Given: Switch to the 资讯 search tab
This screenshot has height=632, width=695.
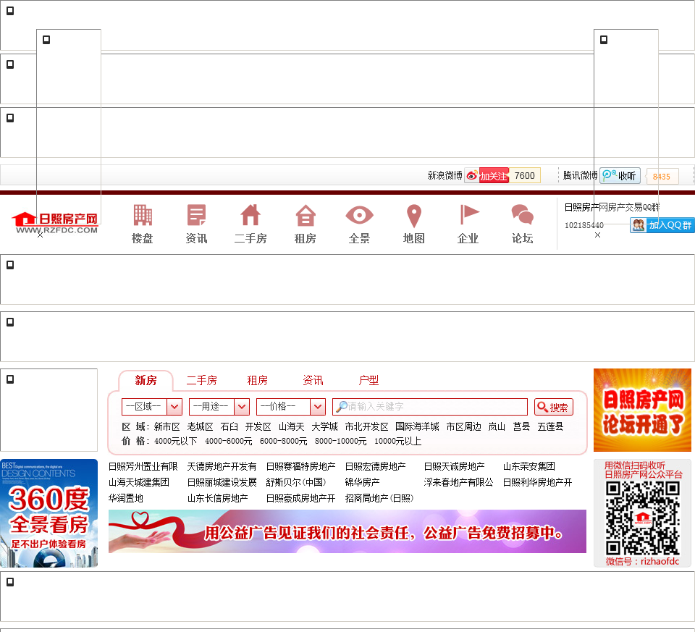Looking at the screenshot, I should click(313, 380).
